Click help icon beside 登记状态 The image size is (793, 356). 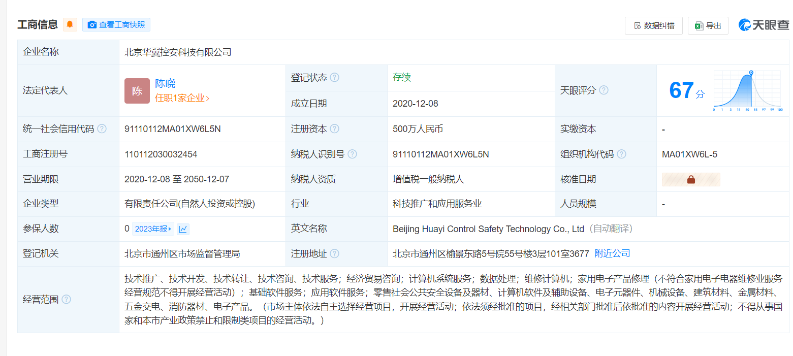tap(334, 78)
